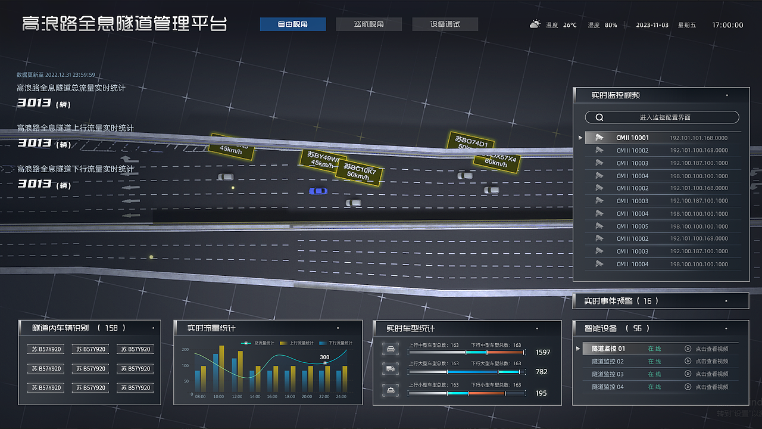Collapse the 智能设备 panel header
The width and height of the screenshot is (762, 429).
[x=727, y=327]
